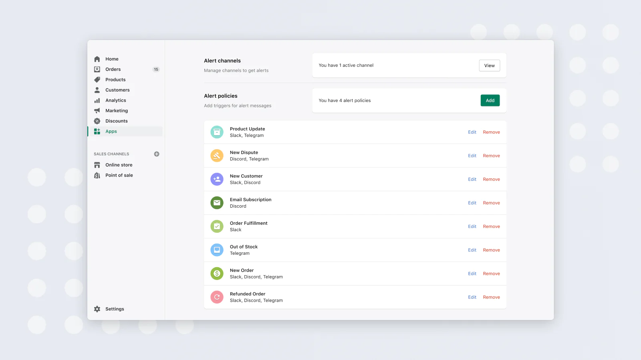Click the Order Fulfillment clipboard icon
This screenshot has height=360, width=641.
[217, 226]
